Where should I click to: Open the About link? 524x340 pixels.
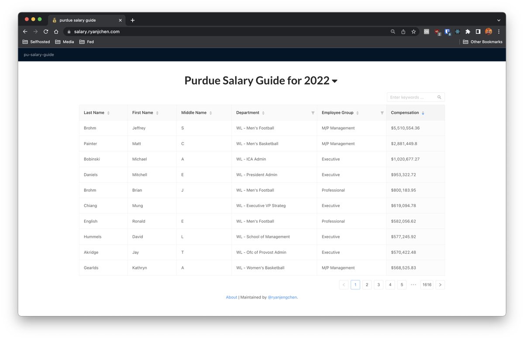[x=231, y=297]
